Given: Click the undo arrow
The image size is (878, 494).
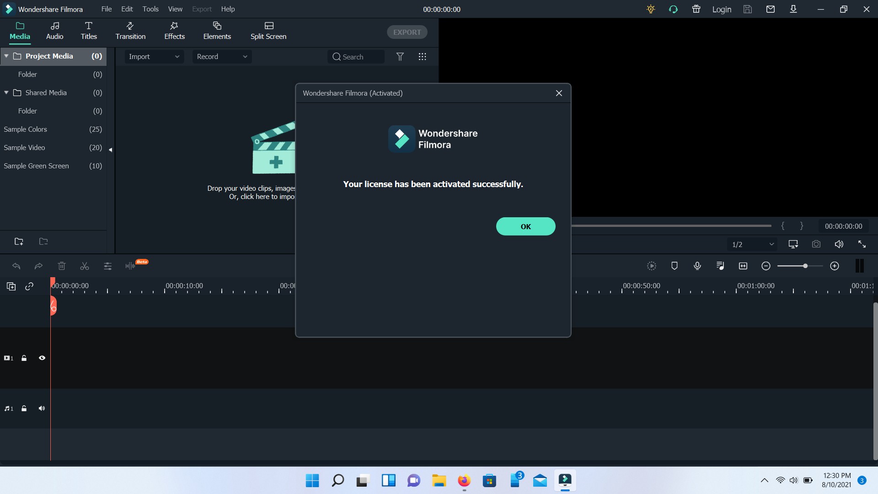Looking at the screenshot, I should [x=16, y=266].
